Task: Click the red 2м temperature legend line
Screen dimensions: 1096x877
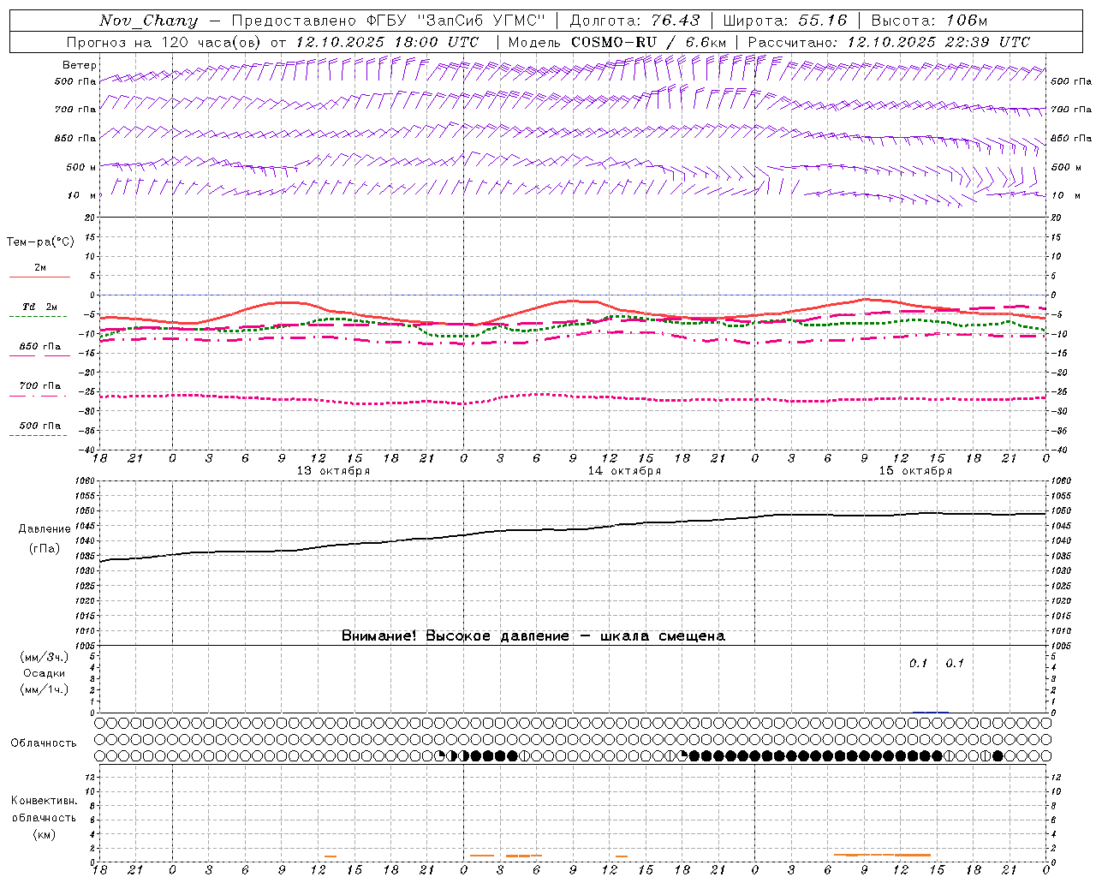Action: click(39, 277)
